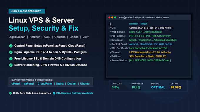Click 'SUPPORTED PANELS & WEB ENGINES:' label

tap(32, 80)
